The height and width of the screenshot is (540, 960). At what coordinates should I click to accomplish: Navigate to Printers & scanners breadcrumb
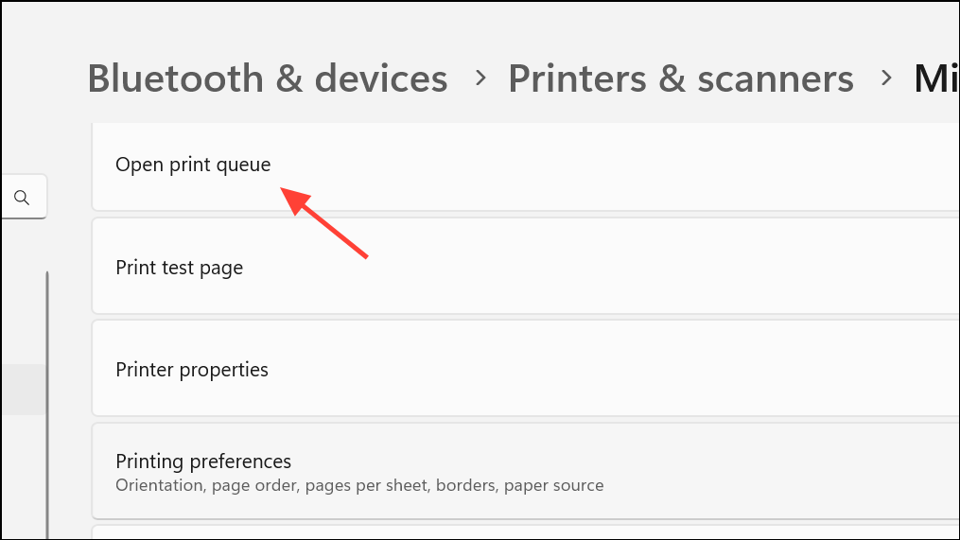[681, 78]
